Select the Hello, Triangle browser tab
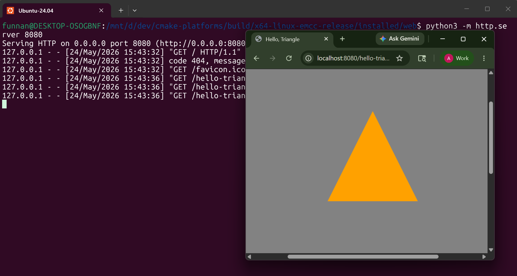This screenshot has height=276, width=517. [292, 39]
